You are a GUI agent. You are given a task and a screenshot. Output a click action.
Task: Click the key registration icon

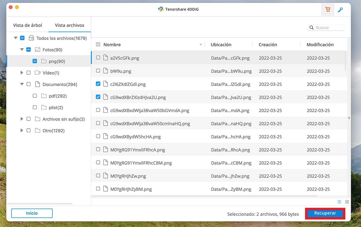coord(340,10)
